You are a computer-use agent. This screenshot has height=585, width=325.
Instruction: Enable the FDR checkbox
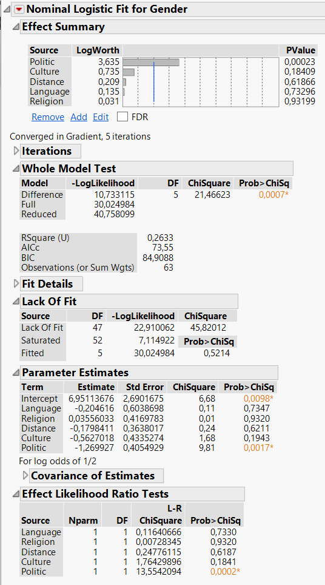pos(122,117)
